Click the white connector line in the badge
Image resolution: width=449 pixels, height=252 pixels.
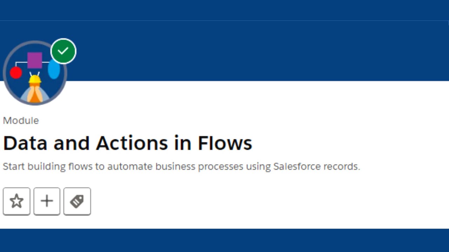point(21,63)
